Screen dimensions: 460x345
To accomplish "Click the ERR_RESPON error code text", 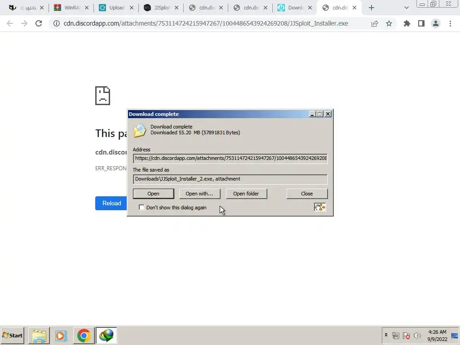I will pos(111,168).
